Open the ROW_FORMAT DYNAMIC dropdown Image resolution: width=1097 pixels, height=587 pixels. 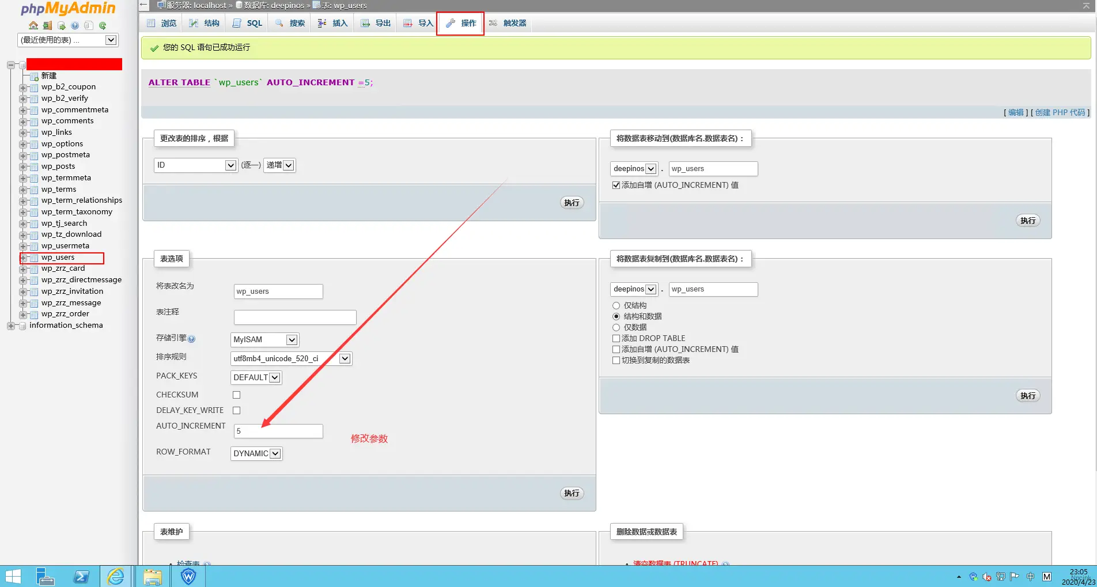tap(256, 453)
